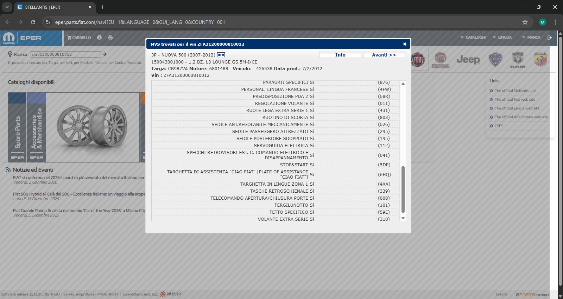Screen dimensions: 563x299
Task: Open the CARRELLO shopping cart
Action: (79, 38)
